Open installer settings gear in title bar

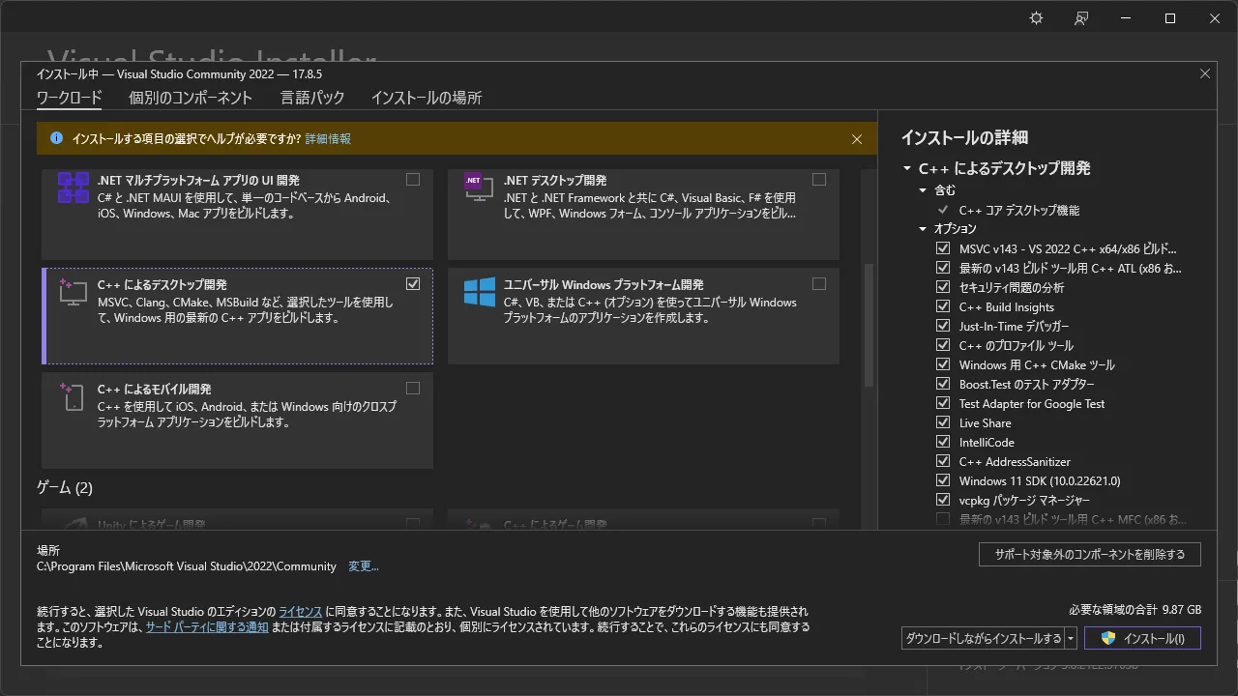point(1037,18)
